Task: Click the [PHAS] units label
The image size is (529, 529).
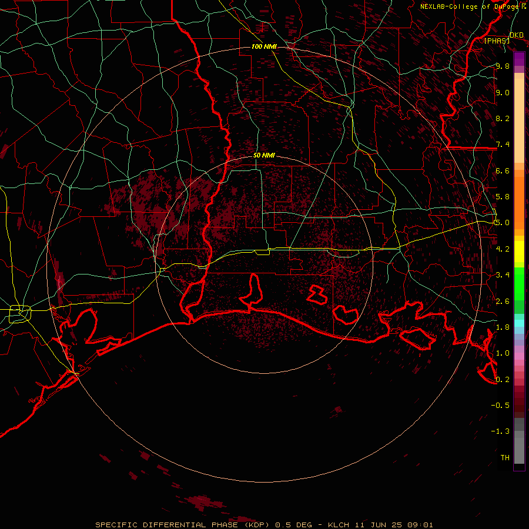Action: tap(497, 41)
